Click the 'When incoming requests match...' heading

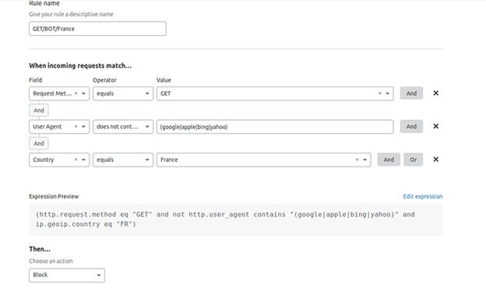(80, 65)
